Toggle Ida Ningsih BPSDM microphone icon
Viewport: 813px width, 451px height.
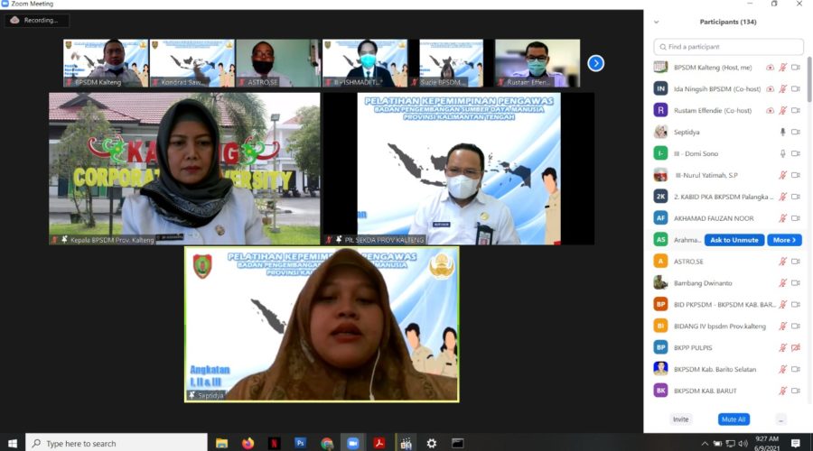click(783, 89)
